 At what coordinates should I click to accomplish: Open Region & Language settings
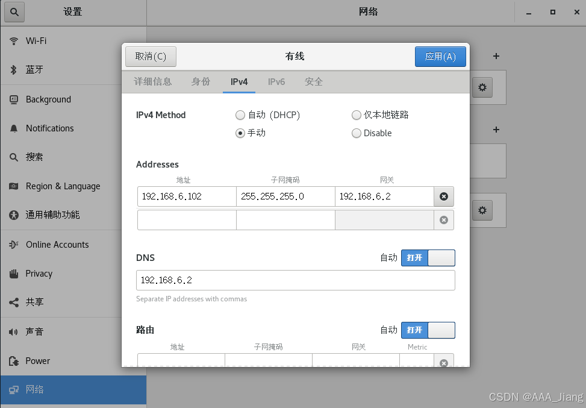click(73, 186)
